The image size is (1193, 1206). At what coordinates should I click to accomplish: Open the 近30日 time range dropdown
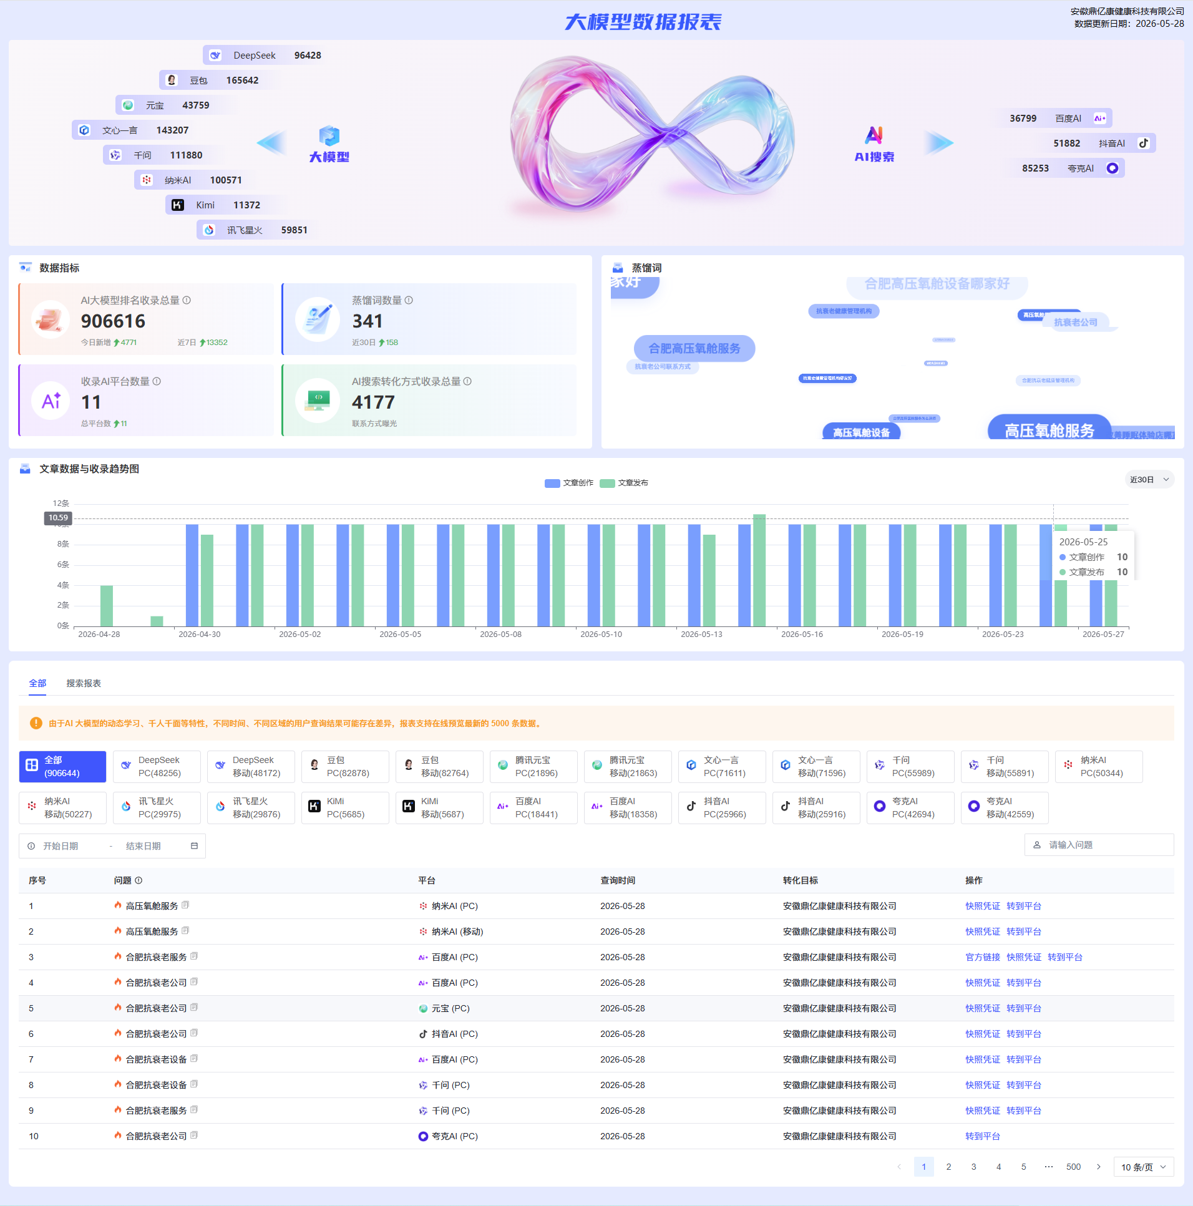(1149, 479)
